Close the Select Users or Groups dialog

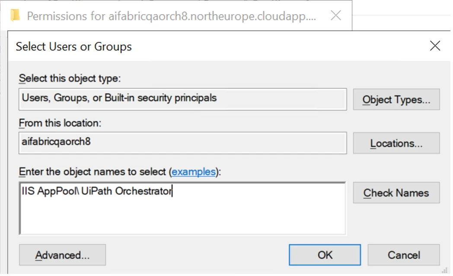point(435,46)
